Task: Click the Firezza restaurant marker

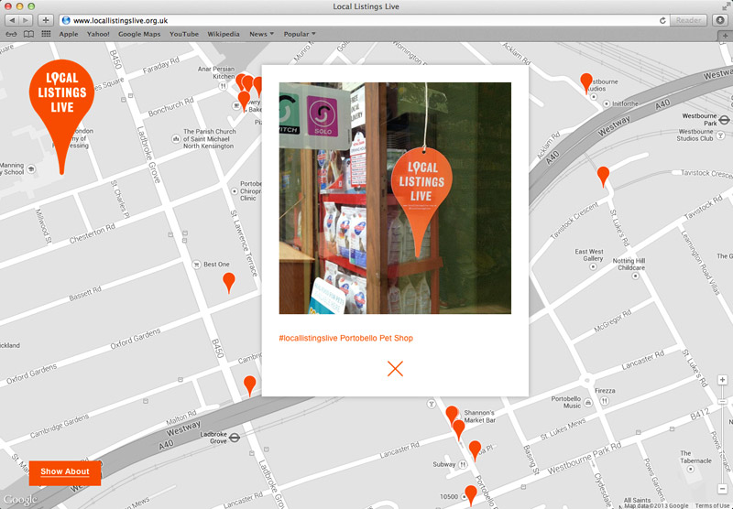Action: 605,401
